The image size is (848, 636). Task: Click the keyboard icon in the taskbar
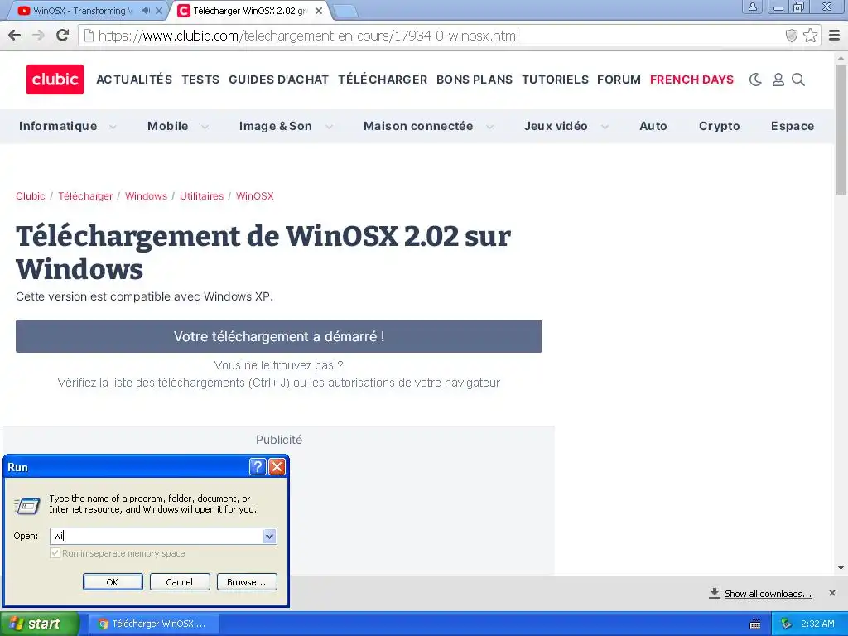click(x=755, y=624)
